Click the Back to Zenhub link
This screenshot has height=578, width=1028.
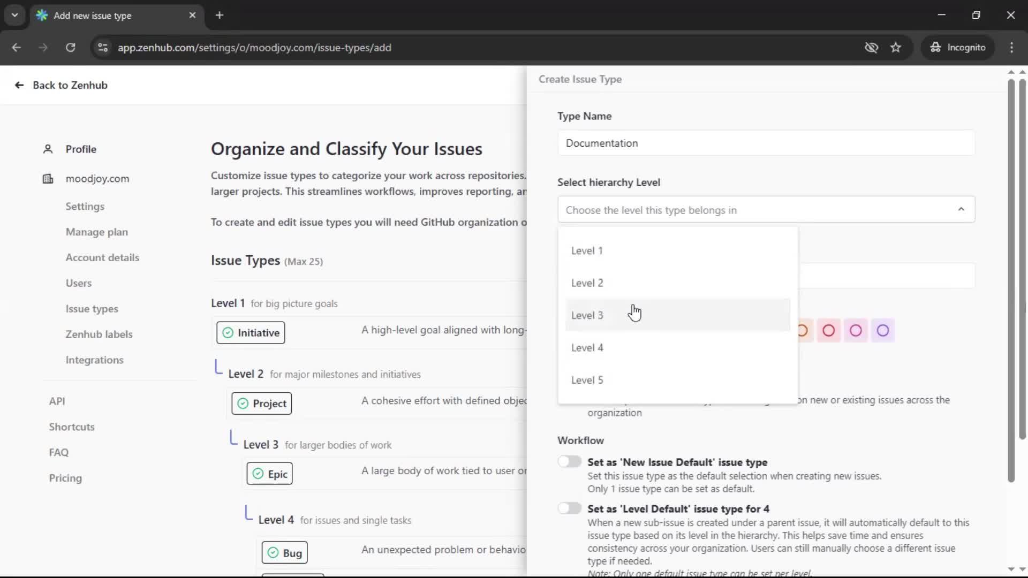[69, 85]
